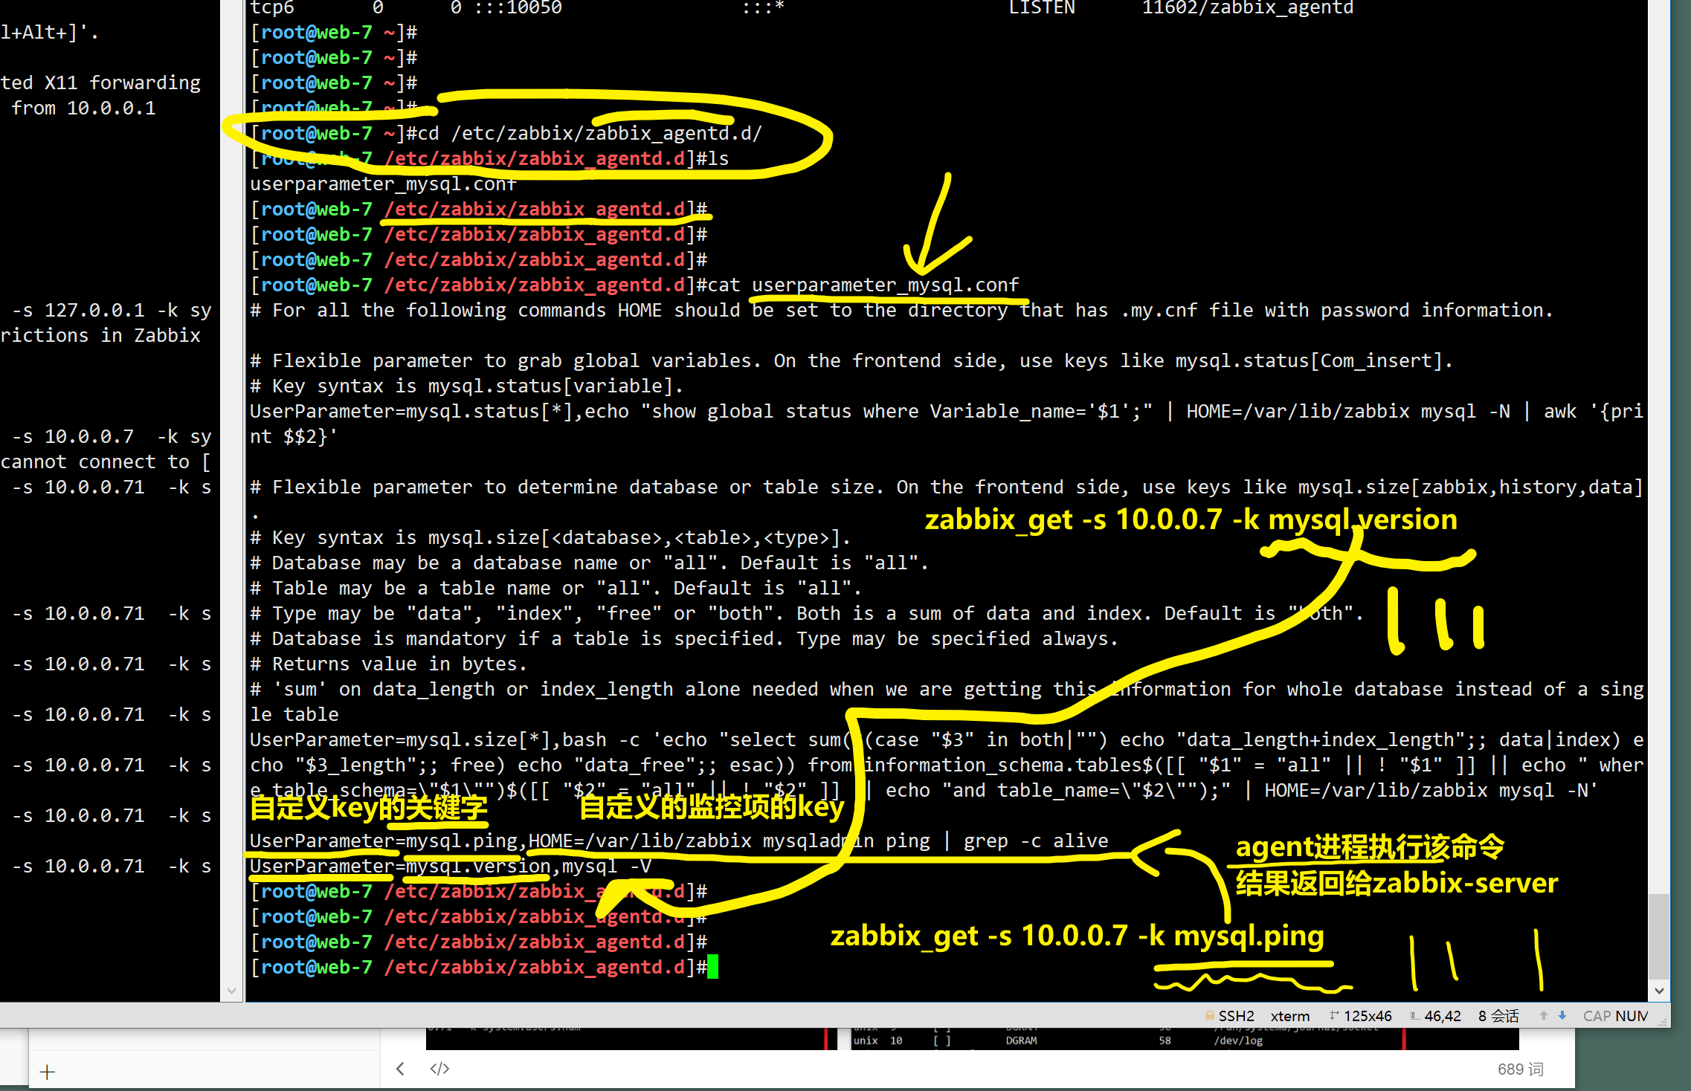
Task: Click the CAP indicator in the status bar
Action: click(x=1597, y=1016)
